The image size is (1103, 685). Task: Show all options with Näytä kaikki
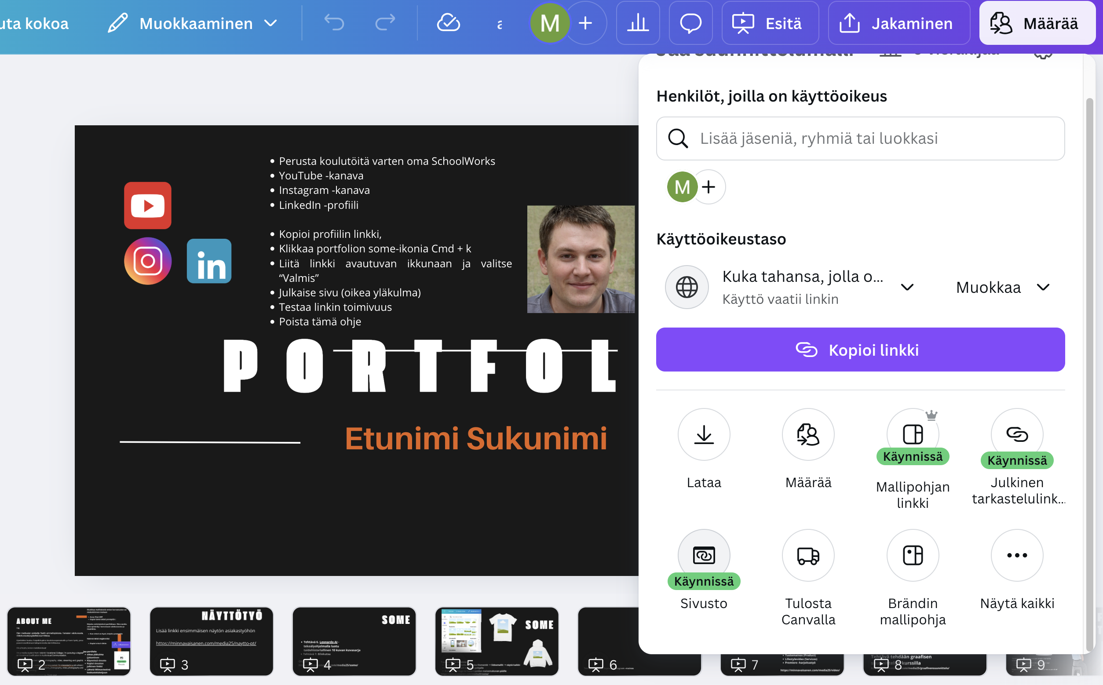click(1016, 555)
